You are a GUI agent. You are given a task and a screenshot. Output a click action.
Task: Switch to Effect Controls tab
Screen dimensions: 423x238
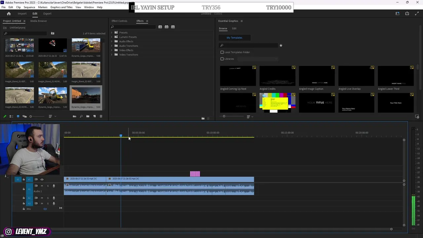coord(119,21)
